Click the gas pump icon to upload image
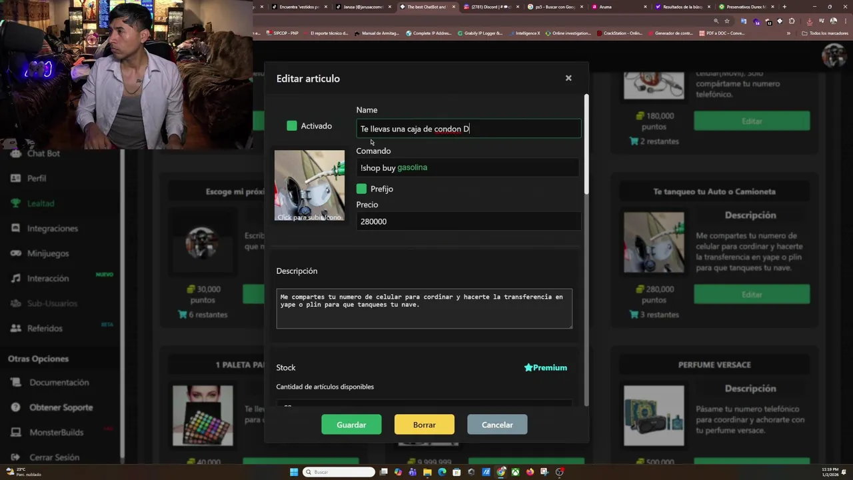The image size is (853, 480). click(x=309, y=185)
